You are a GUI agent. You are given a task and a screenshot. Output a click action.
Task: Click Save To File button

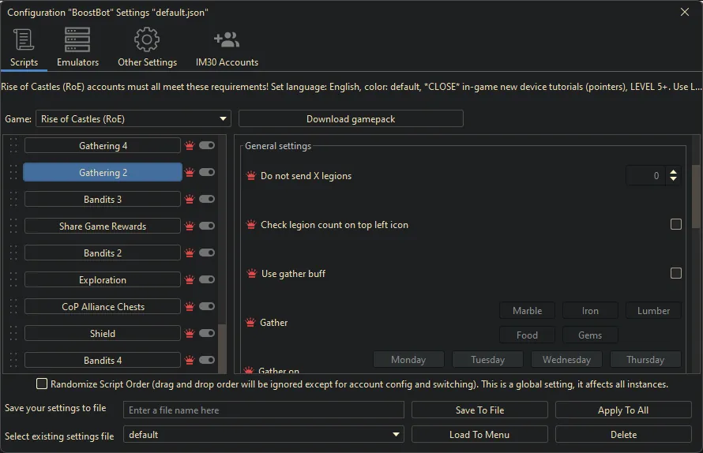pos(479,410)
